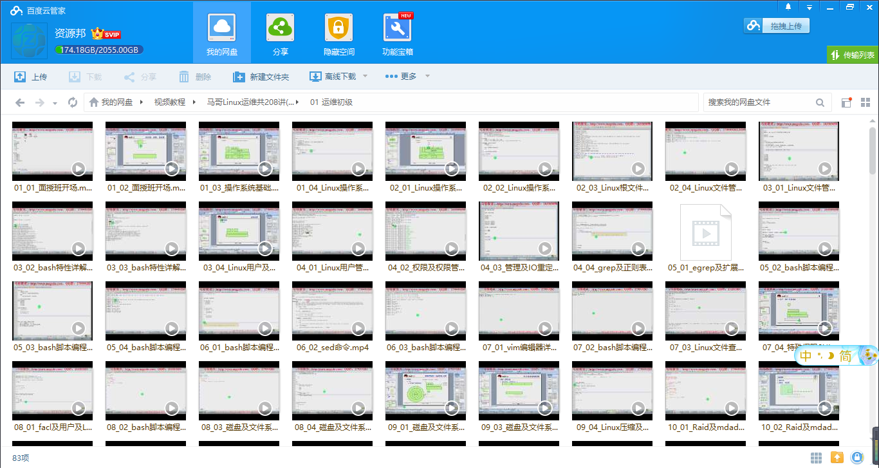Click the orange upload status icon

click(837, 458)
